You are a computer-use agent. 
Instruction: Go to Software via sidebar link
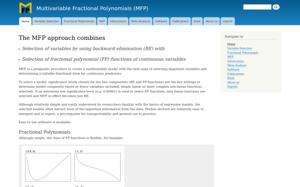coord(233,69)
